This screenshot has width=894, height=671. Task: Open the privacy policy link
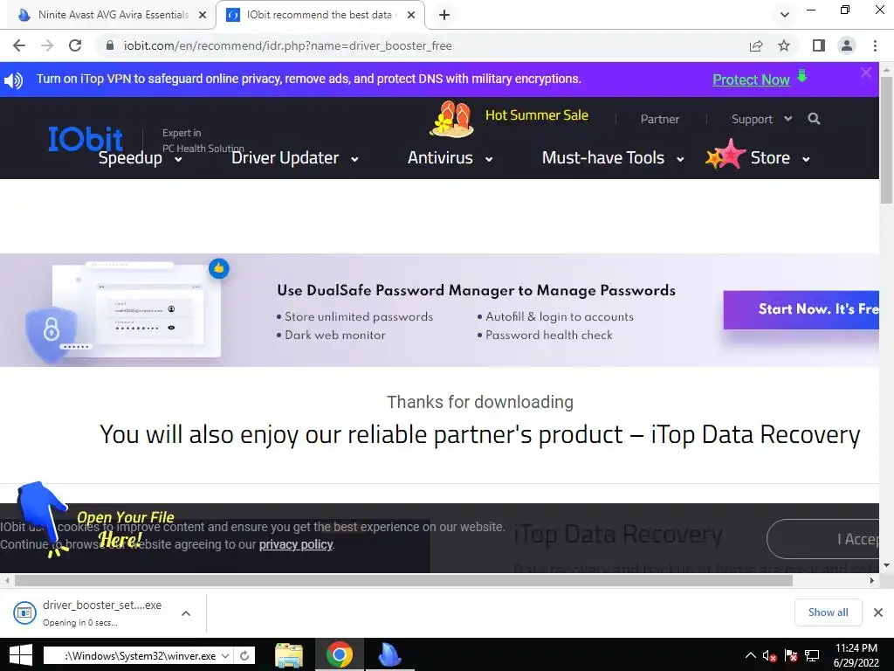(296, 544)
